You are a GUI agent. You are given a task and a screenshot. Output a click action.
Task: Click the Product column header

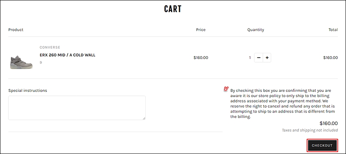click(15, 30)
